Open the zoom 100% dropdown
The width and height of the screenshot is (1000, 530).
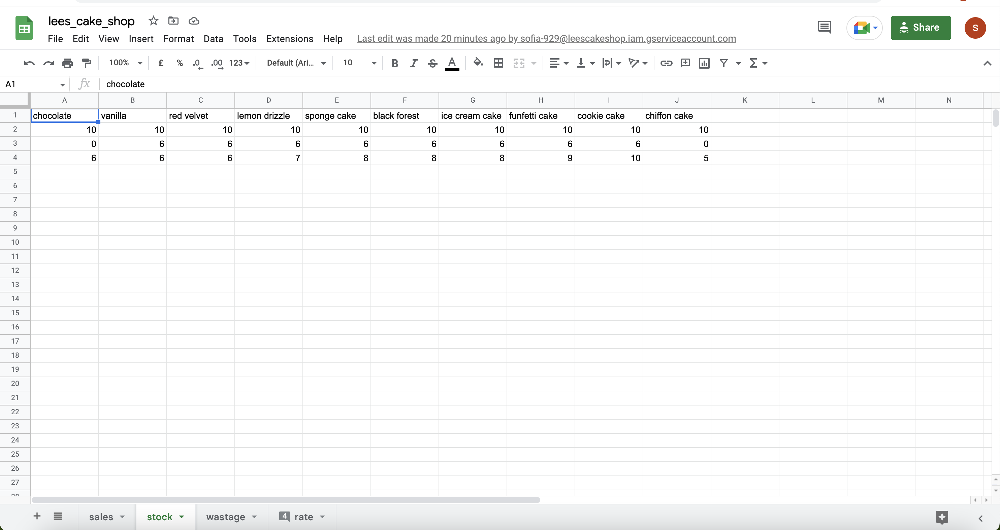125,63
